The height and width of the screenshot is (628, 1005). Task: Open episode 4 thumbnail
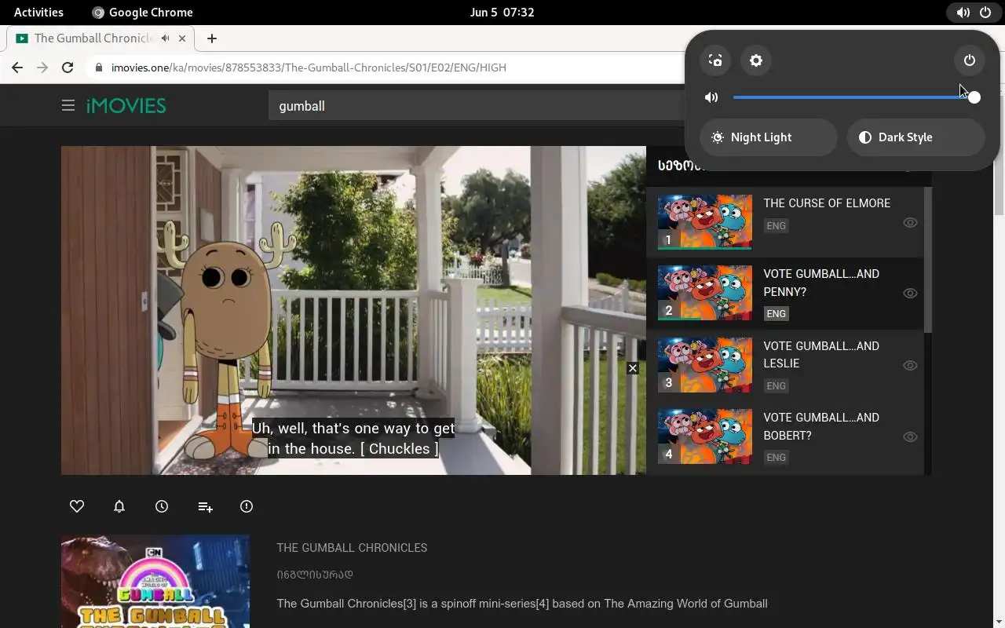704,436
